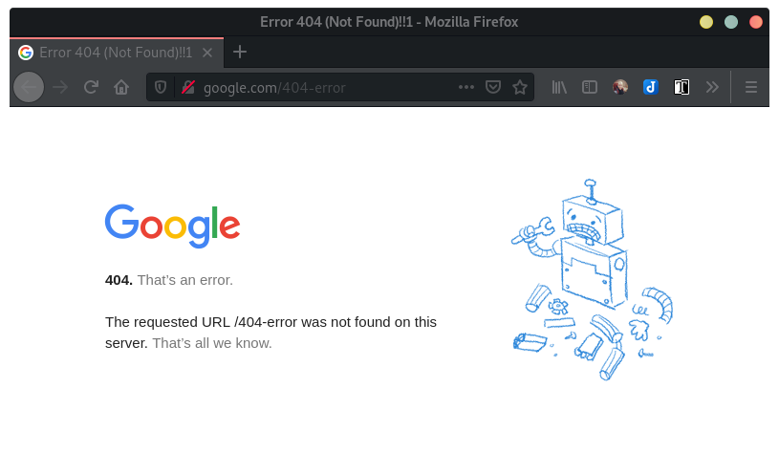Go to the Firefox home page
The image size is (779, 453).
coord(121,87)
